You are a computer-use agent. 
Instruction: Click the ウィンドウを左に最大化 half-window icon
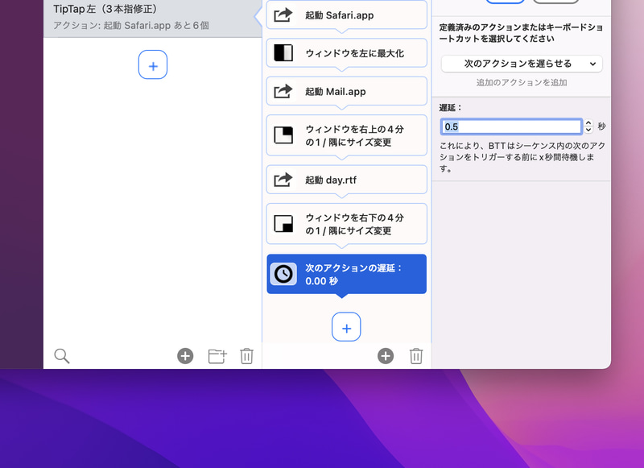(x=283, y=53)
